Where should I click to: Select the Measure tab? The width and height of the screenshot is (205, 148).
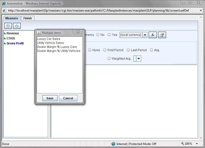[12, 18]
